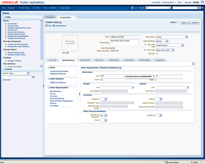Click the Description text field
Viewport: 205px width, 164px height.
124,42
